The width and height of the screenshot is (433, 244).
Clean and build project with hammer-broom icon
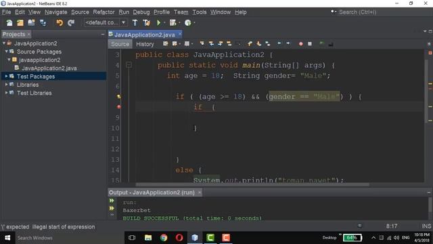tap(146, 22)
